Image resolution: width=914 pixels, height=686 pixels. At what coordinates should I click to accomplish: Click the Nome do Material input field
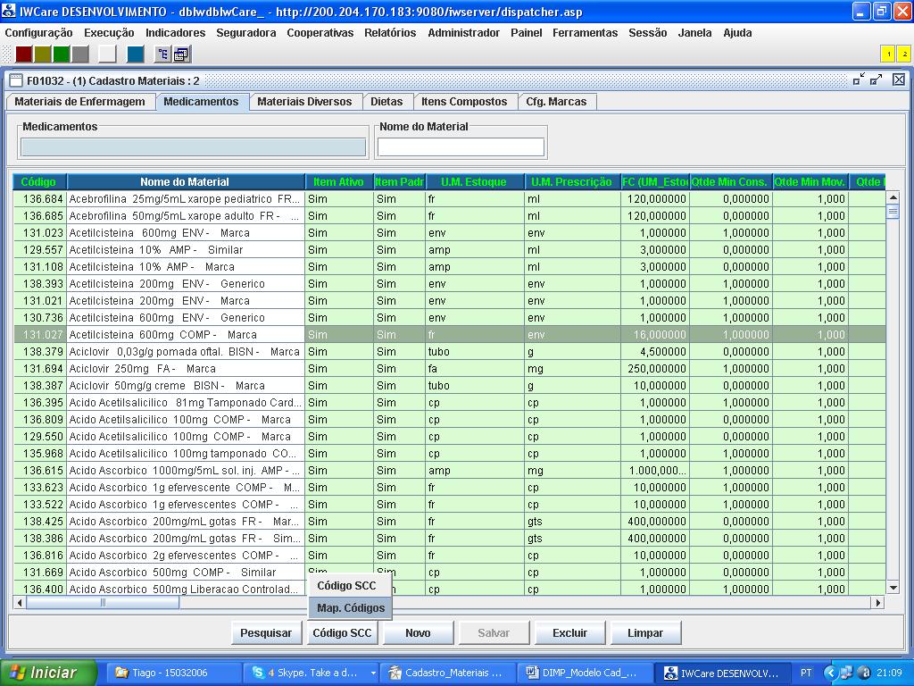(461, 147)
